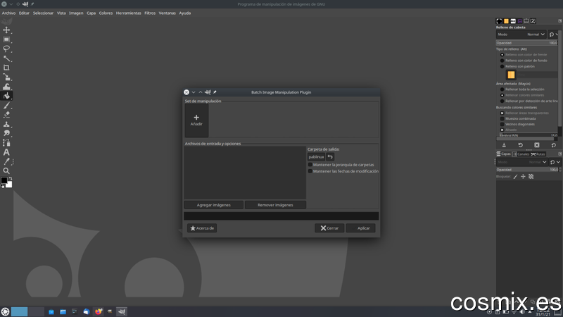Open the Filtros menu
Viewport: 563px width, 317px height.
[150, 13]
